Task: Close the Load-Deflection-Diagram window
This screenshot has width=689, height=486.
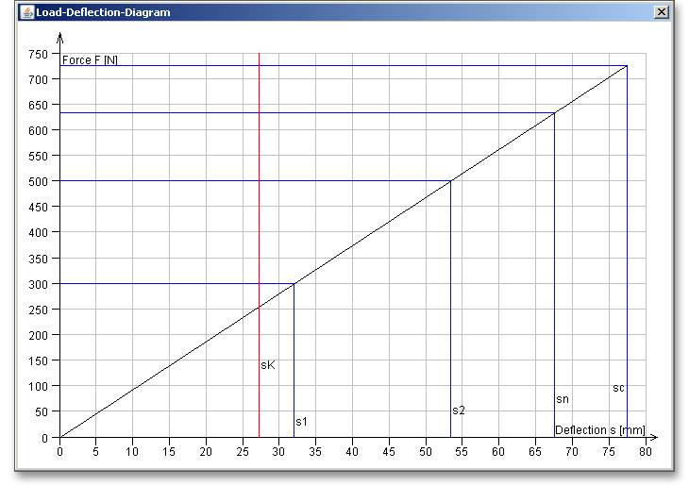Action: [661, 12]
